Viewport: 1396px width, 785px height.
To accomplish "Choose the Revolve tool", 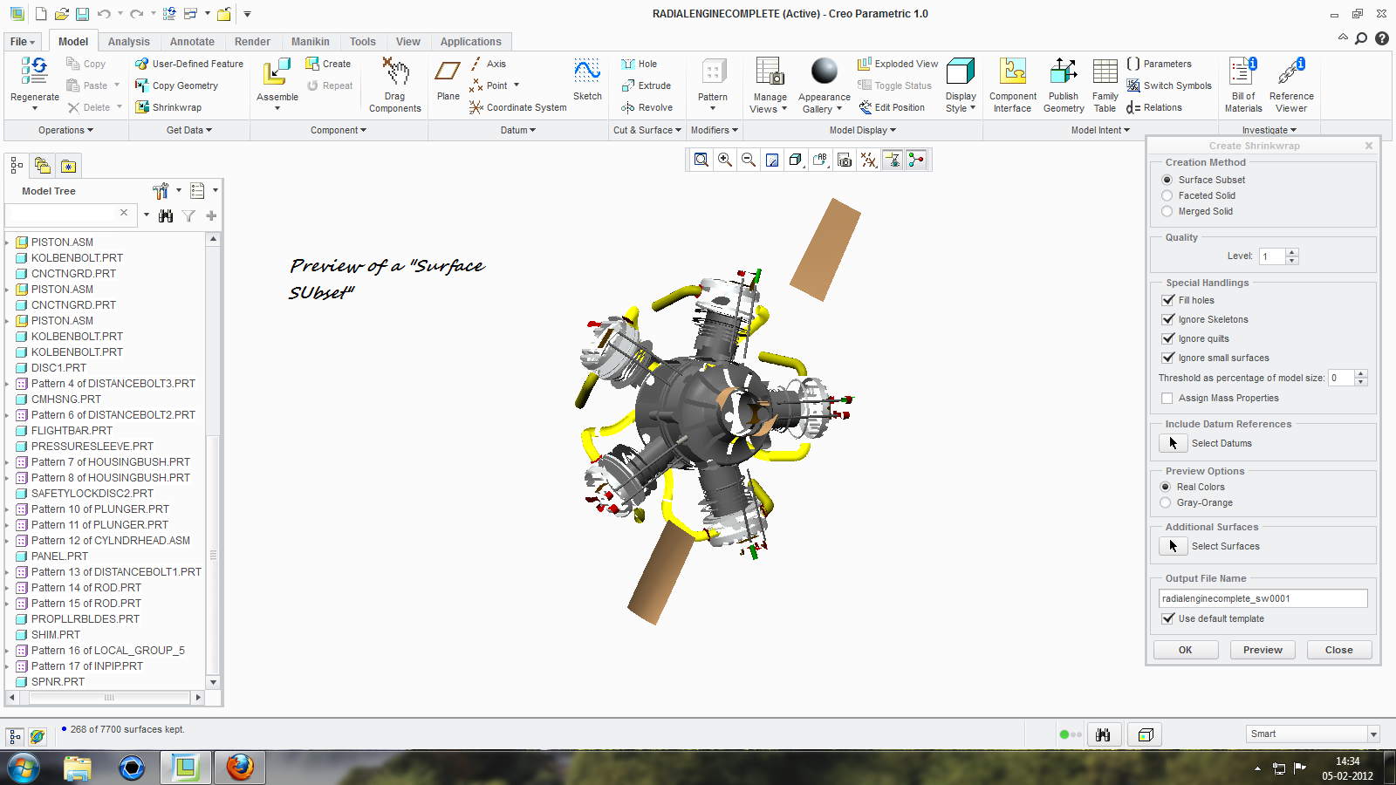I will [647, 107].
